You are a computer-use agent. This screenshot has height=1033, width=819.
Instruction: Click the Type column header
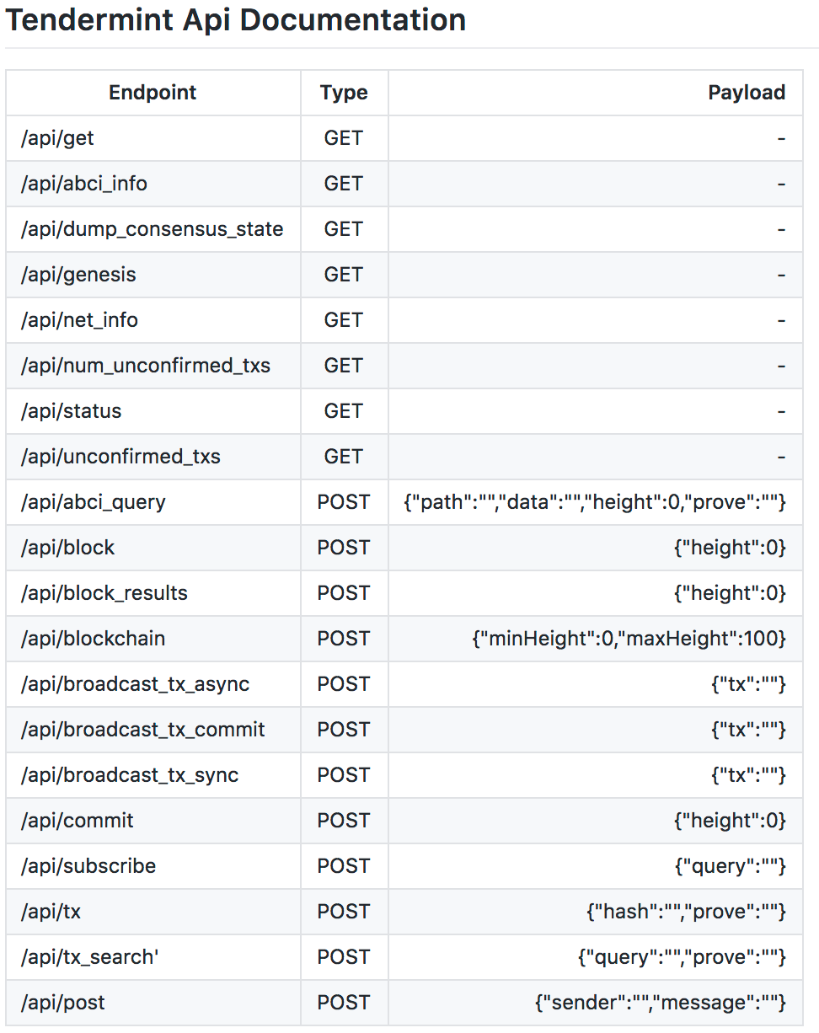click(344, 93)
